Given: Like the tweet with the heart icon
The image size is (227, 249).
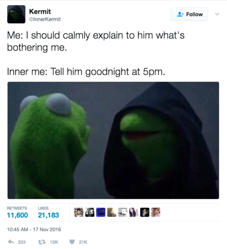Looking at the screenshot, I should [72, 242].
